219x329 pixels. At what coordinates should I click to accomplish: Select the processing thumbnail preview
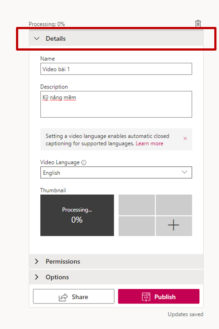click(x=77, y=215)
